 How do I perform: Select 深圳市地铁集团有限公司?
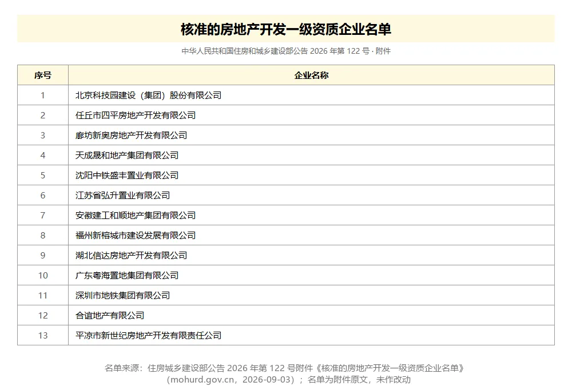click(x=122, y=296)
